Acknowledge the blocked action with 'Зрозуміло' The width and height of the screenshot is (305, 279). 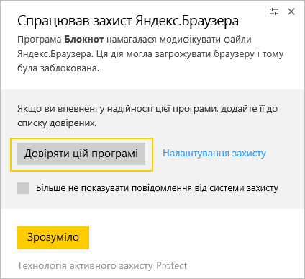53,238
